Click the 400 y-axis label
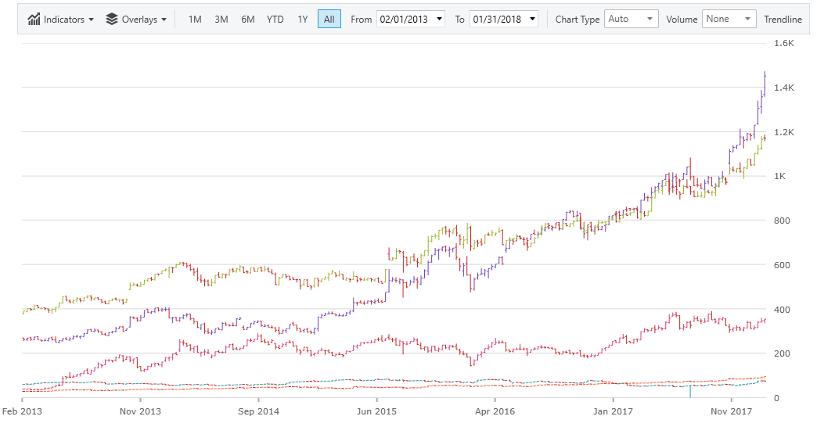The height and width of the screenshot is (427, 824). coord(782,310)
